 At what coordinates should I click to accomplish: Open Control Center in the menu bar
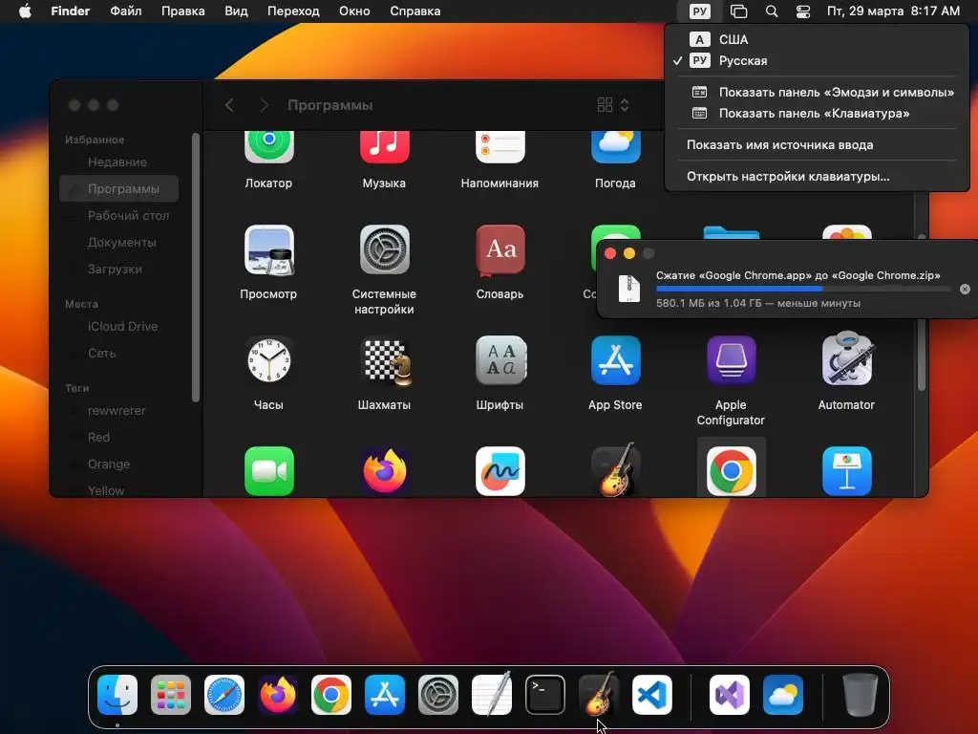803,11
